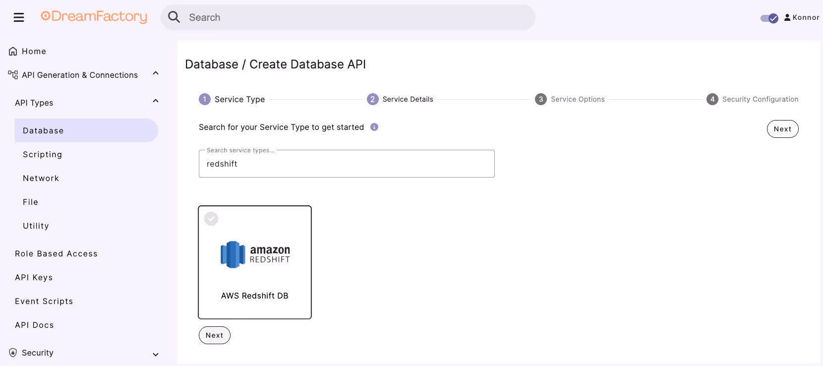The image size is (823, 366).
Task: Open Network API type
Action: (x=41, y=178)
